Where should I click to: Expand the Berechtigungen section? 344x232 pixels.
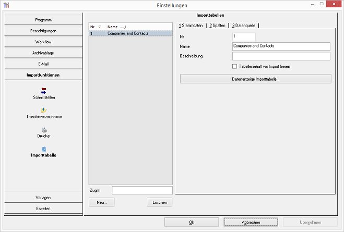(x=43, y=31)
